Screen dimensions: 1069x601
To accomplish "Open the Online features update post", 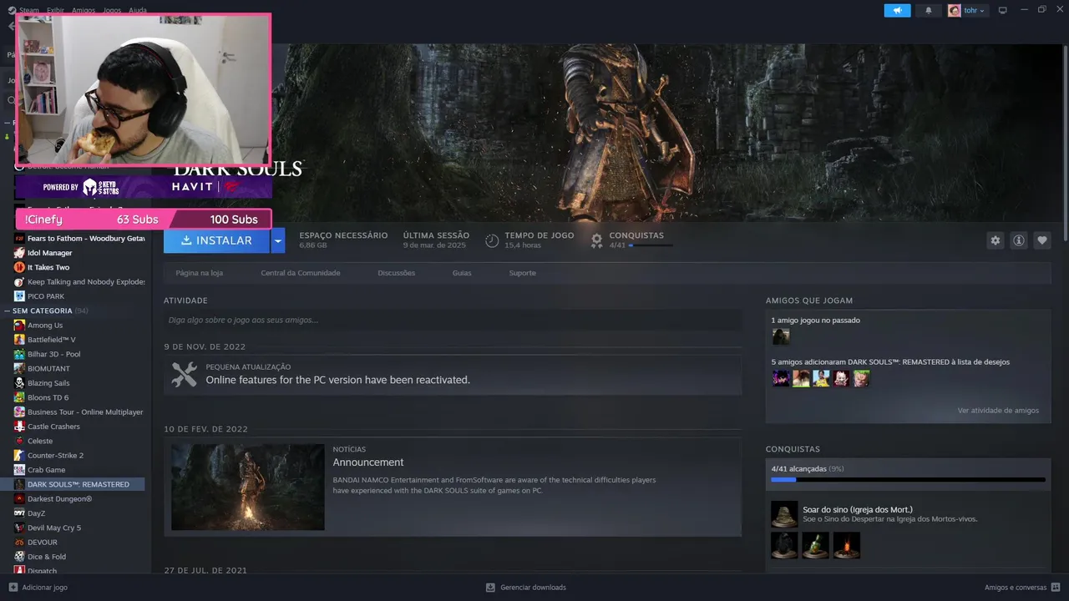I will coord(453,375).
